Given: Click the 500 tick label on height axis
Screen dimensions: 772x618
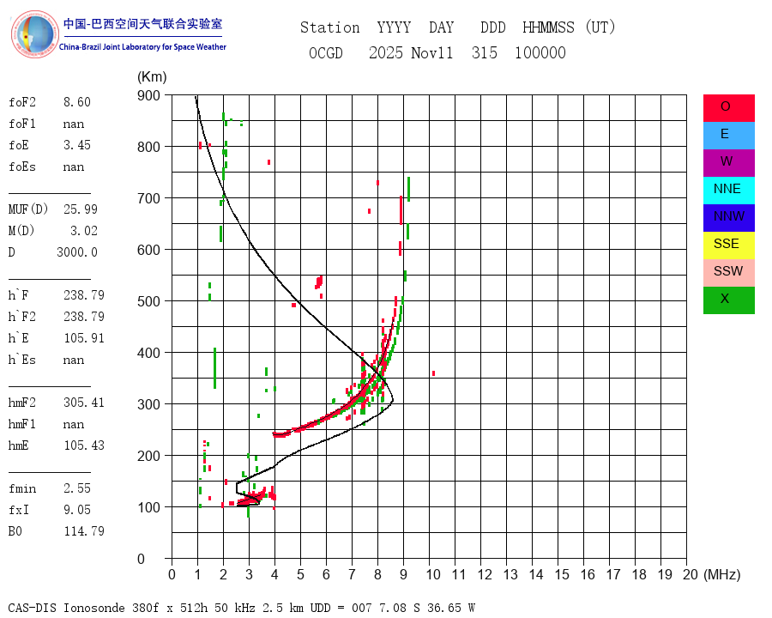Looking at the screenshot, I should (x=148, y=301).
